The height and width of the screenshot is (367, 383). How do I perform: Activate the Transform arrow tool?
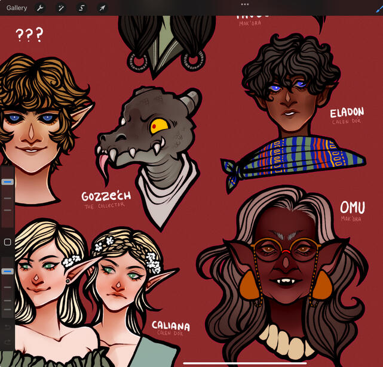tap(102, 8)
